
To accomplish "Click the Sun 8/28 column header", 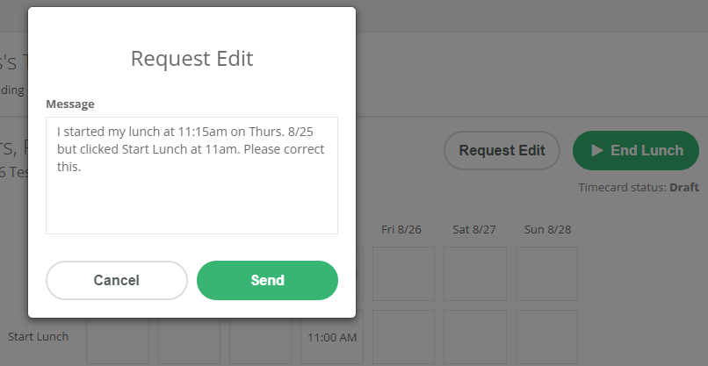I will (548, 230).
